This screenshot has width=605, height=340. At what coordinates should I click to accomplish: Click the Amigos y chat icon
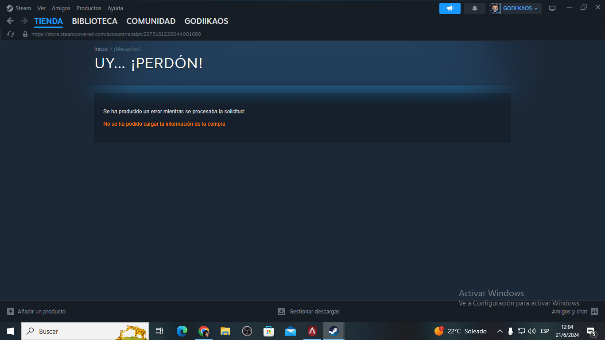coord(594,311)
